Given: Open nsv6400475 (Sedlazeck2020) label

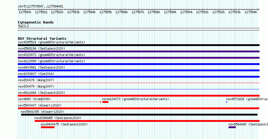Looking at the screenshot, I should click(x=64, y=124).
